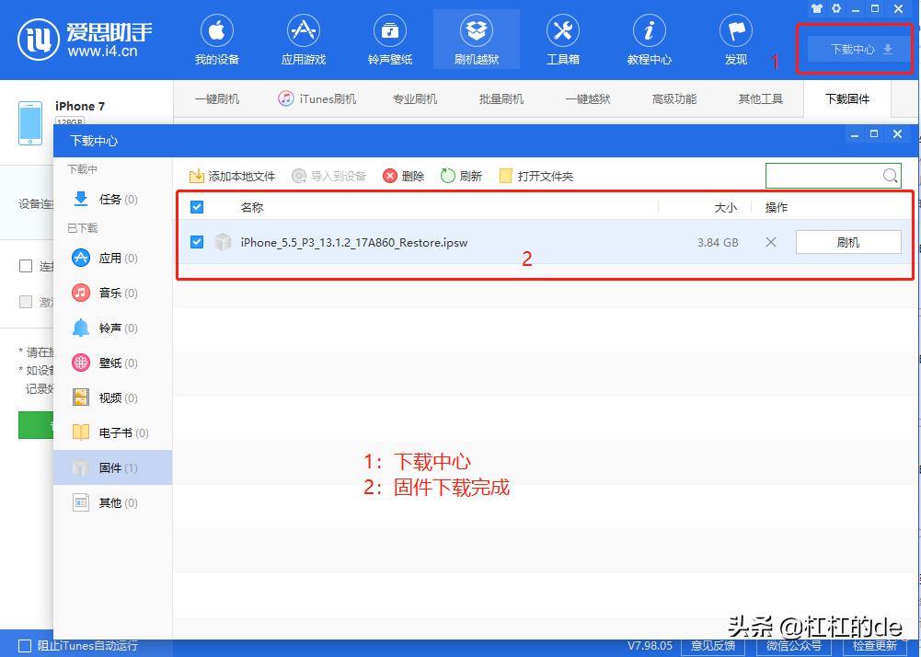
Task: Open 电子书 (0) category in sidebar
Action: click(113, 432)
